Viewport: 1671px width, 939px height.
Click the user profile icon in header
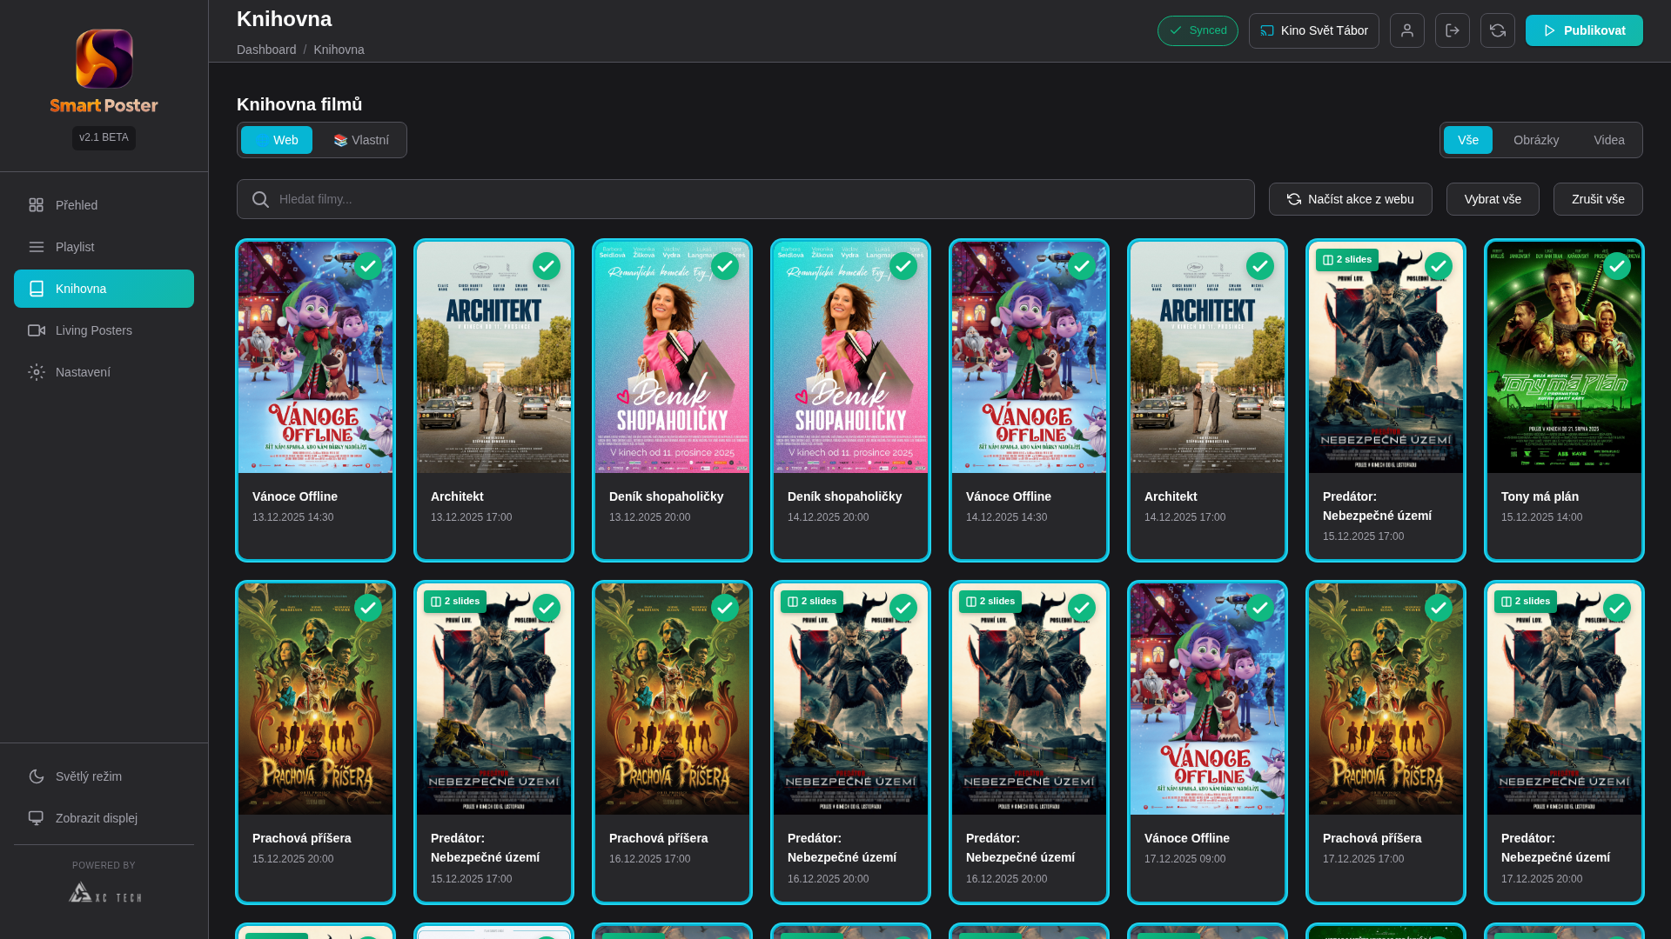coord(1406,30)
